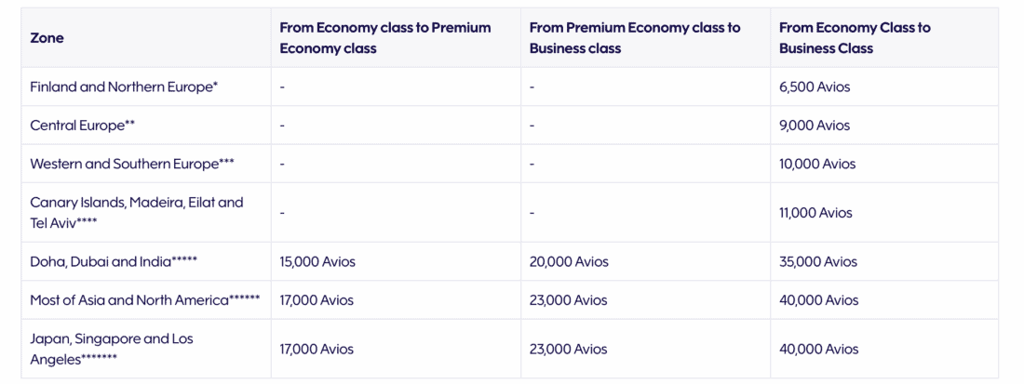Select the Doha, Dubai and India zone
Viewport: 1024px width, 384px height.
[x=114, y=262]
